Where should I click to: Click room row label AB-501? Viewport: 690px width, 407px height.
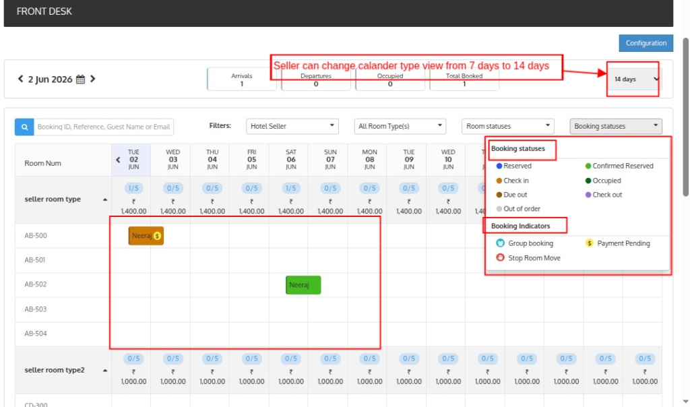[x=35, y=260]
